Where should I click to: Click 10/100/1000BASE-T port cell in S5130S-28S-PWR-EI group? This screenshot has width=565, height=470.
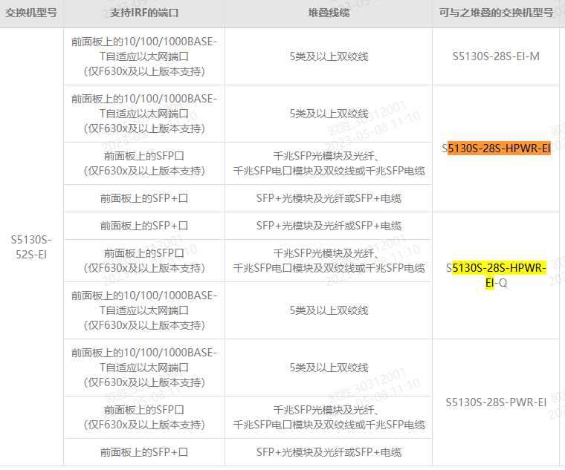tap(144, 368)
